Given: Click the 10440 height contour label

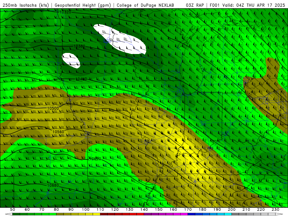Looking at the screenshot, I should [81, 79].
